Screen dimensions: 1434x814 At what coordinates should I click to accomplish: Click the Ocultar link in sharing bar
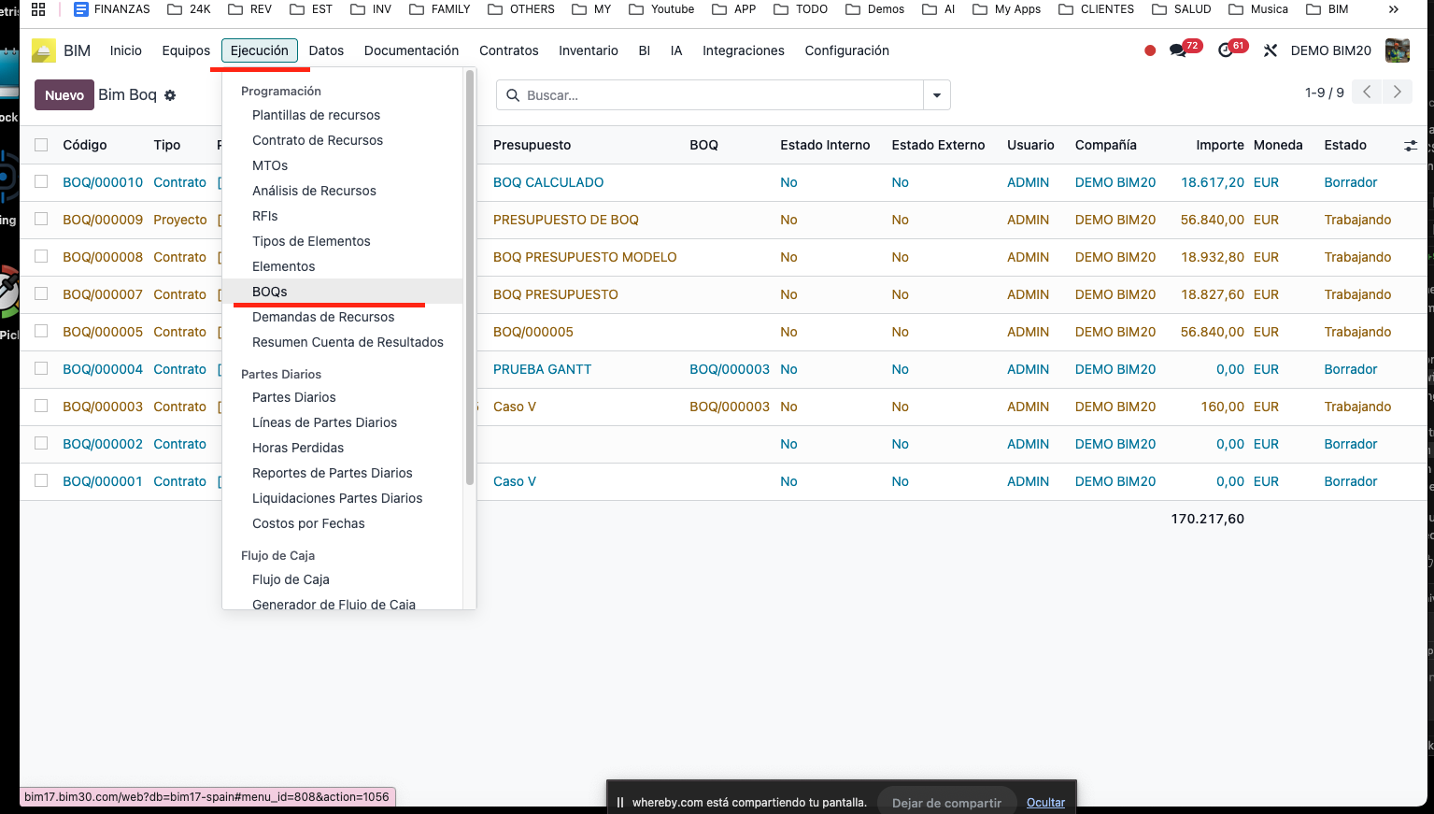[1045, 803]
